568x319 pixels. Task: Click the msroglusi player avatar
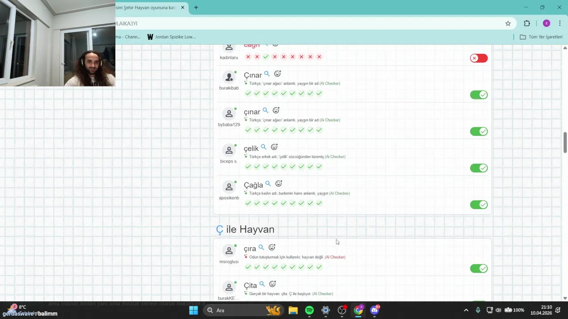coord(229,251)
